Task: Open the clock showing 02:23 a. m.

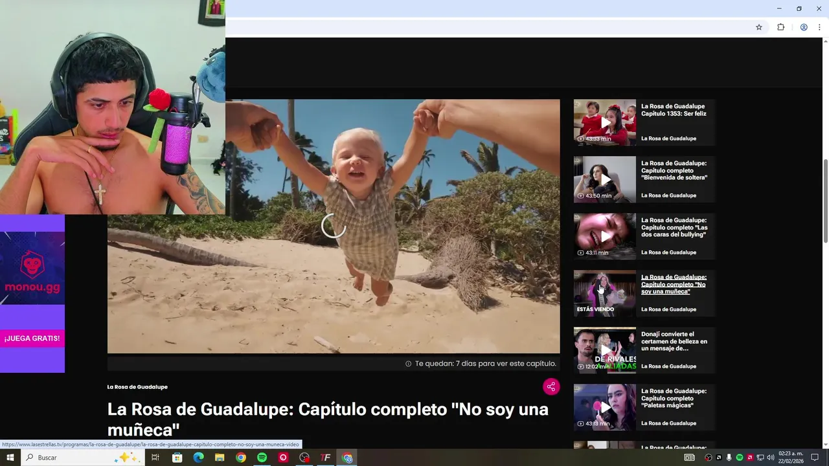Action: pos(791,458)
